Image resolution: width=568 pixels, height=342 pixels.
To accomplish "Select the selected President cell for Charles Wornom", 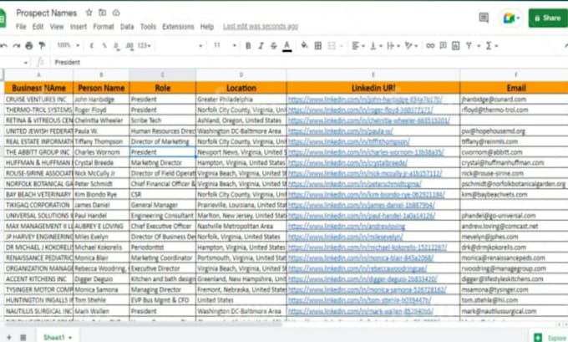I will [162, 152].
